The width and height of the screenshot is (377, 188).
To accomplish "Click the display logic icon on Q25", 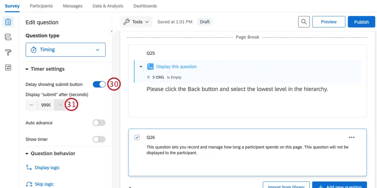I will click(150, 67).
